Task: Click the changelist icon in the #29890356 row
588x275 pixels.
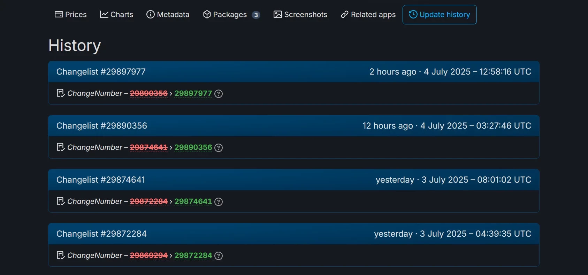Action: click(61, 147)
